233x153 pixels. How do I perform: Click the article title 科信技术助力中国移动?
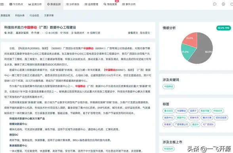[40, 27]
